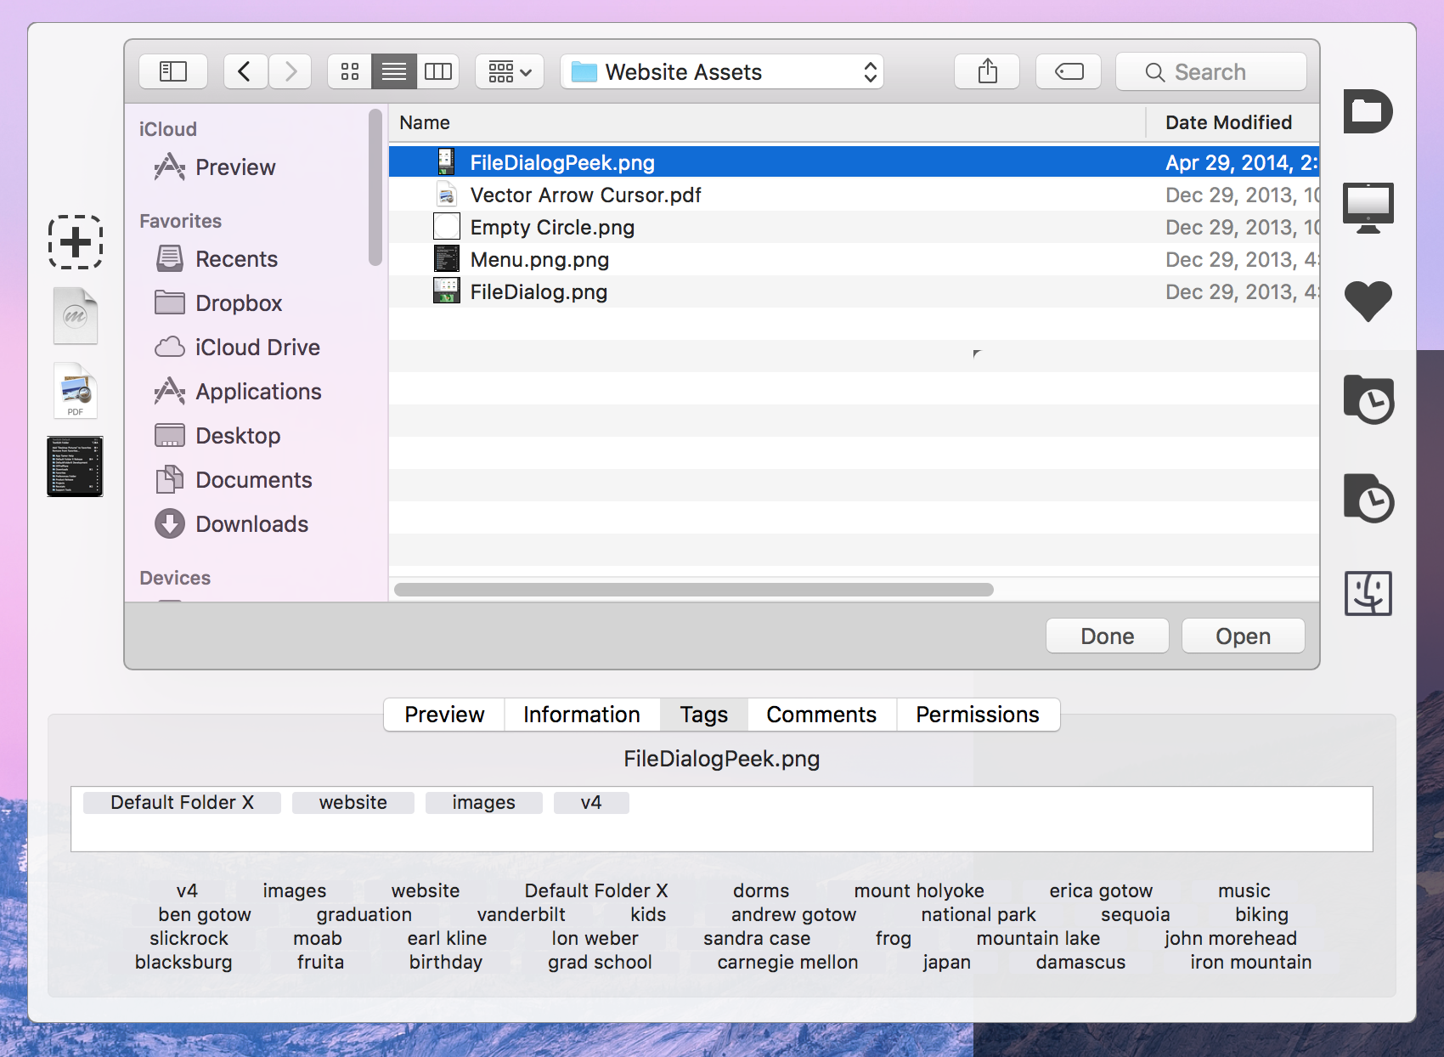The height and width of the screenshot is (1057, 1444).
Task: Click the Done button
Action: pyautogui.click(x=1108, y=636)
